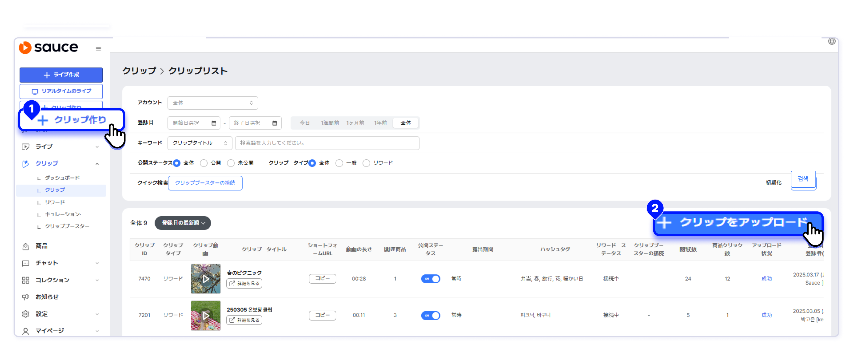The image size is (860, 355).
Task: Select the 未公開 radio button
Action: (231, 163)
